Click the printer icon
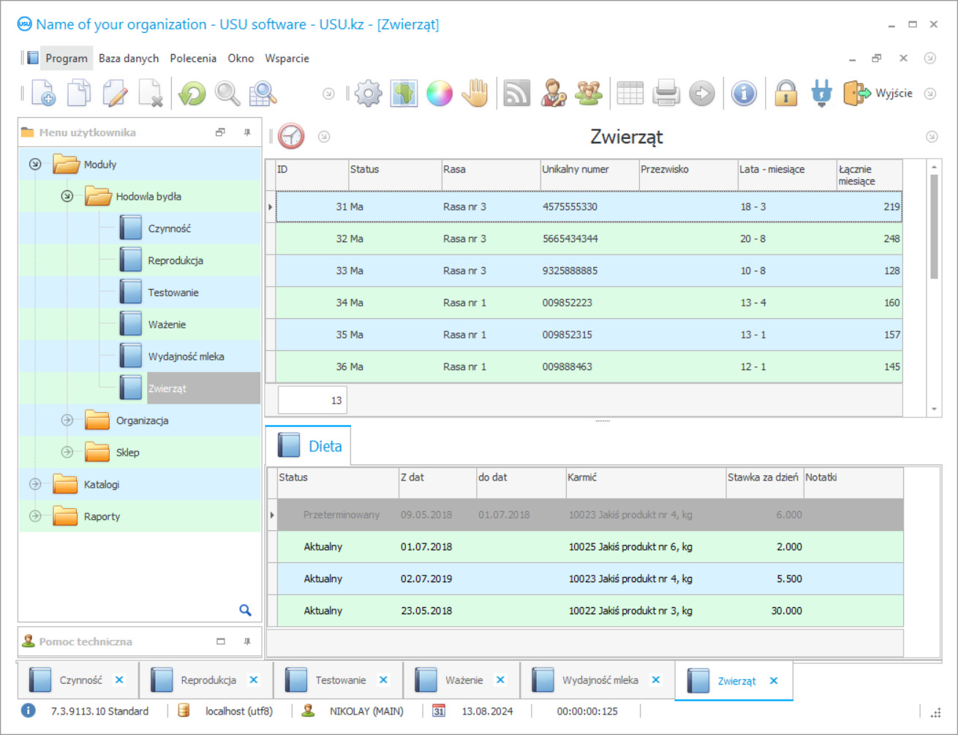The width and height of the screenshot is (958, 735). point(666,94)
